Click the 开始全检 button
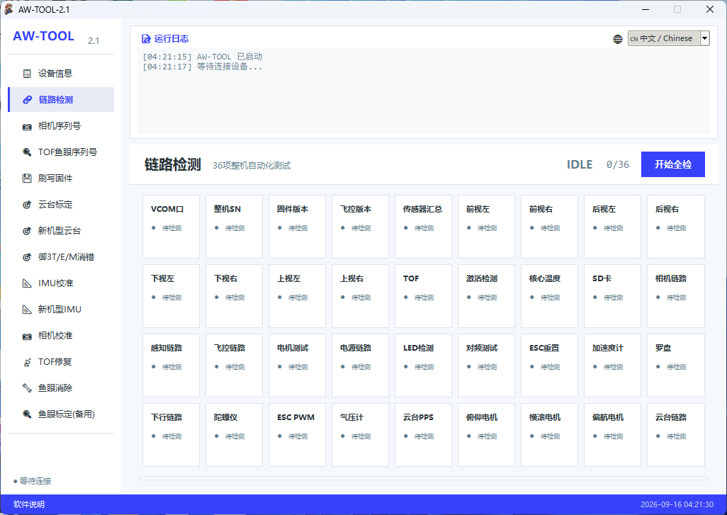This screenshot has width=727, height=515. point(672,164)
